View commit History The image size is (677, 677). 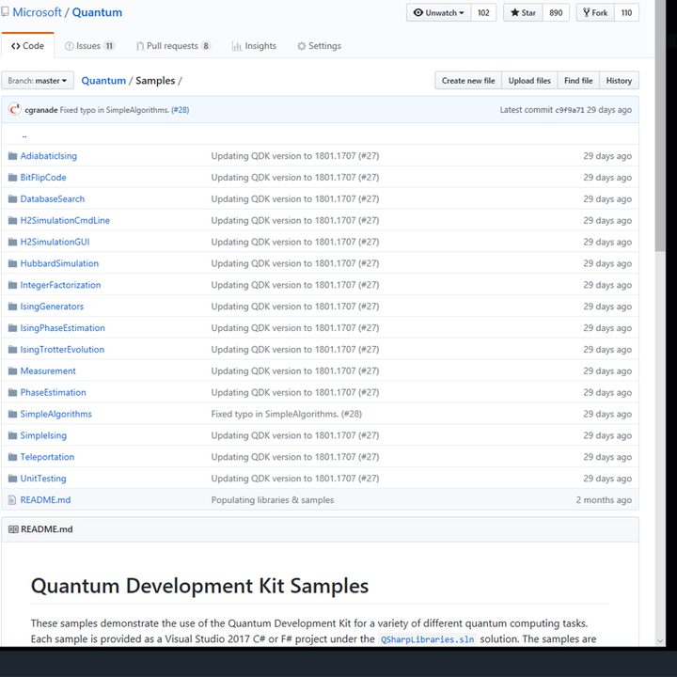click(x=619, y=81)
